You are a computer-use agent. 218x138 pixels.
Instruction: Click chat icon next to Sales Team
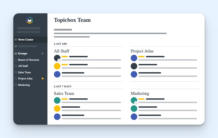(16, 72)
